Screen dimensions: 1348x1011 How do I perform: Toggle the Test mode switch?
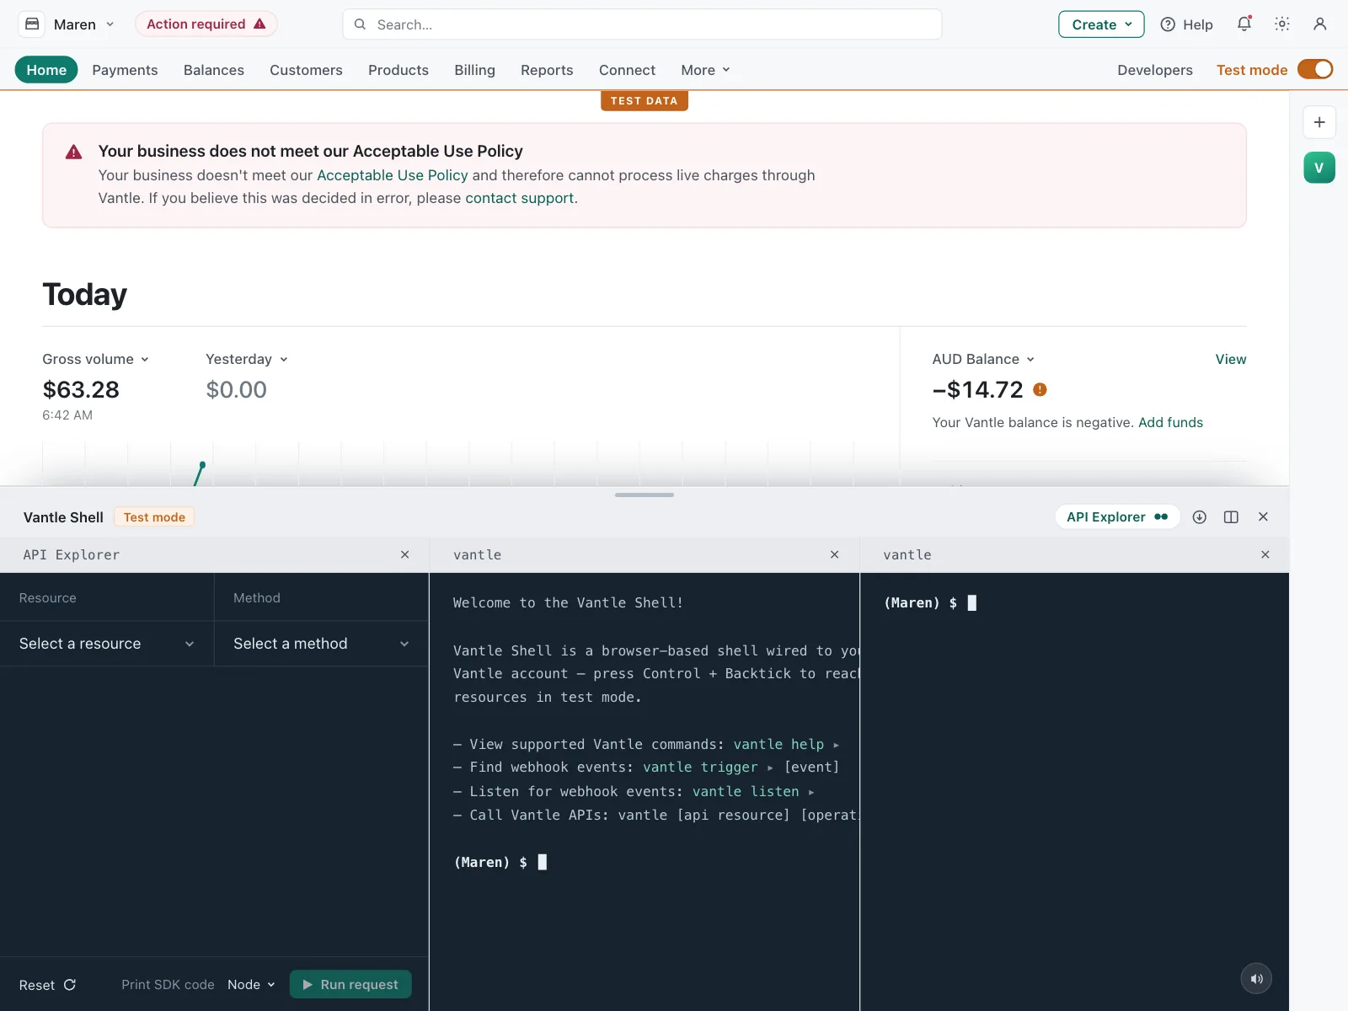pyautogui.click(x=1315, y=69)
